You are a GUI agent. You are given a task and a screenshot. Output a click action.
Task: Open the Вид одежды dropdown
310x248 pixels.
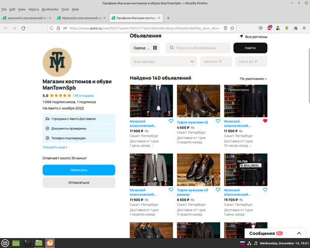(x=164, y=61)
